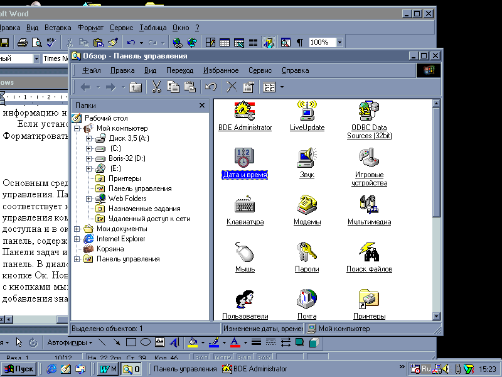Open the Views dropdown arrow in Explorer
The height and width of the screenshot is (377, 502).
pos(282,87)
